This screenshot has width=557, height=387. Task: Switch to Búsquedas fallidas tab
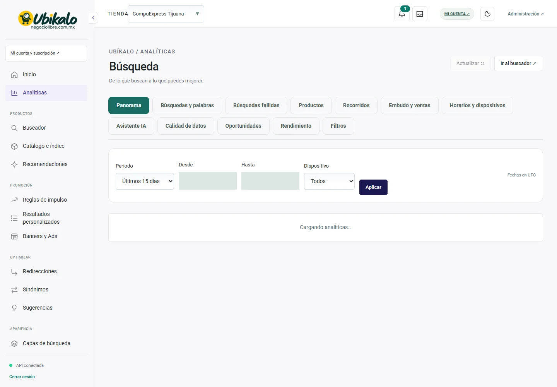256,105
